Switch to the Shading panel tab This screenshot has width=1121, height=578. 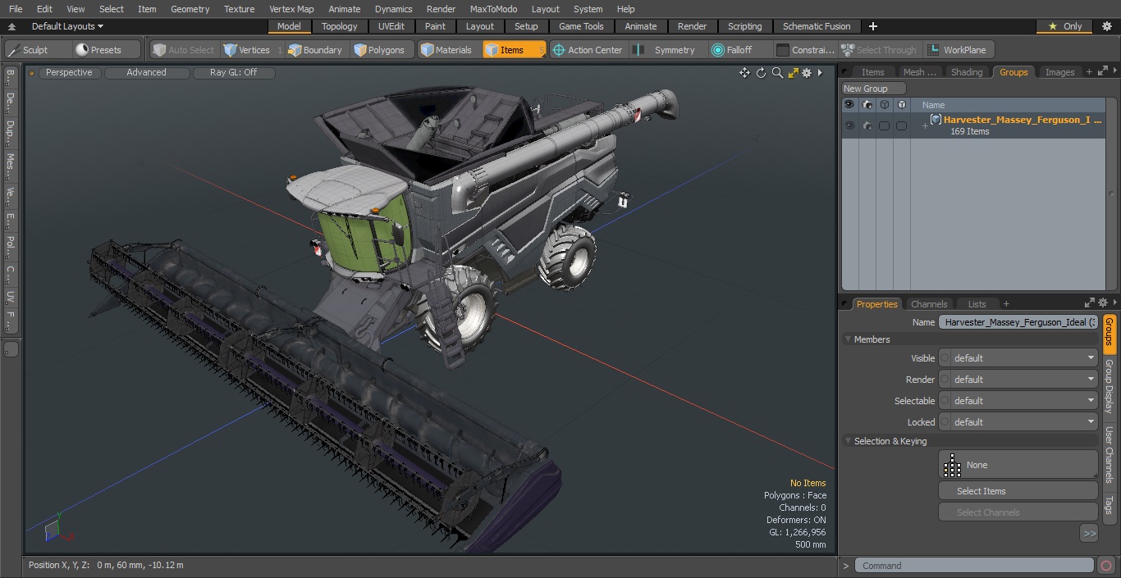click(966, 72)
